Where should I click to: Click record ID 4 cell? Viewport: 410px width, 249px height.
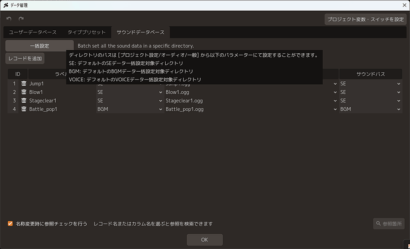pos(14,109)
